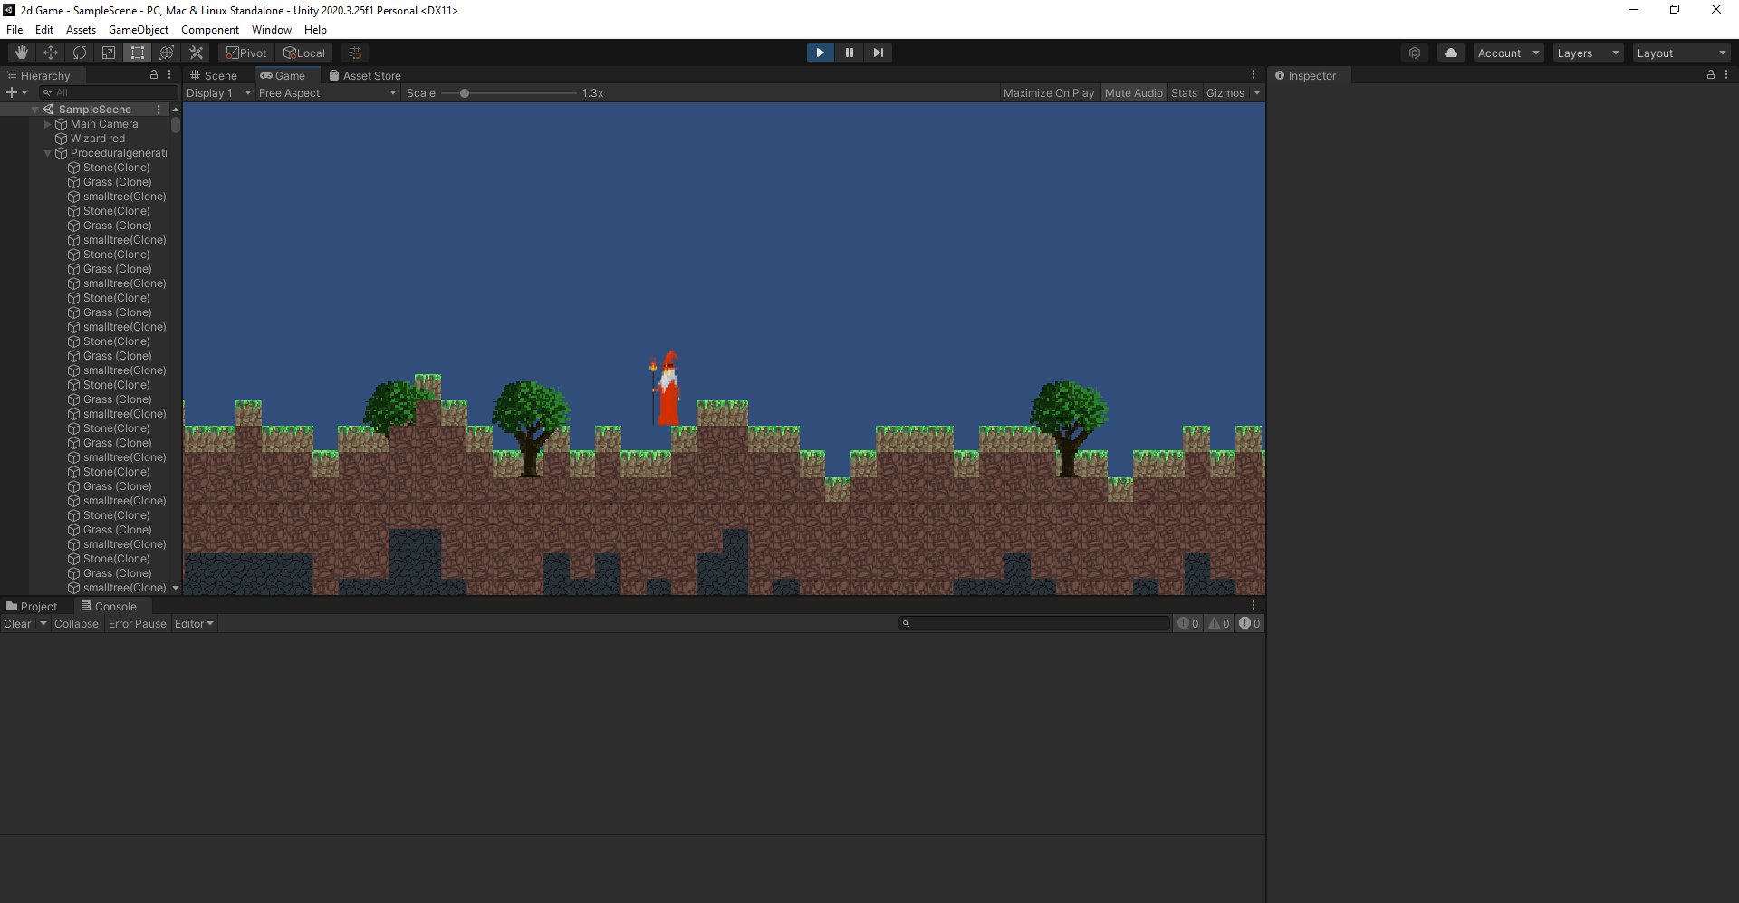
Task: Select the Scale tool
Action: pyautogui.click(x=109, y=53)
